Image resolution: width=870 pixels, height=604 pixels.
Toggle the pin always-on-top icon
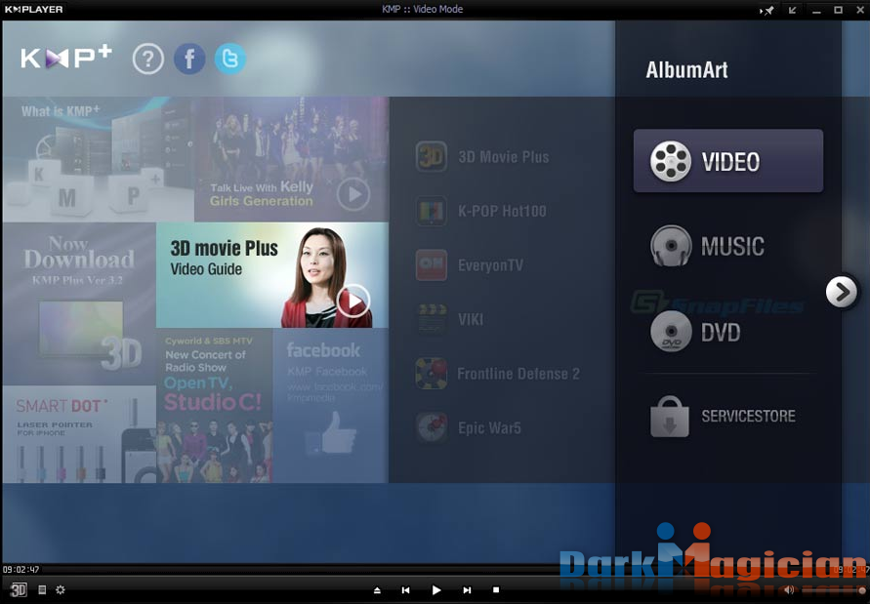pyautogui.click(x=766, y=10)
